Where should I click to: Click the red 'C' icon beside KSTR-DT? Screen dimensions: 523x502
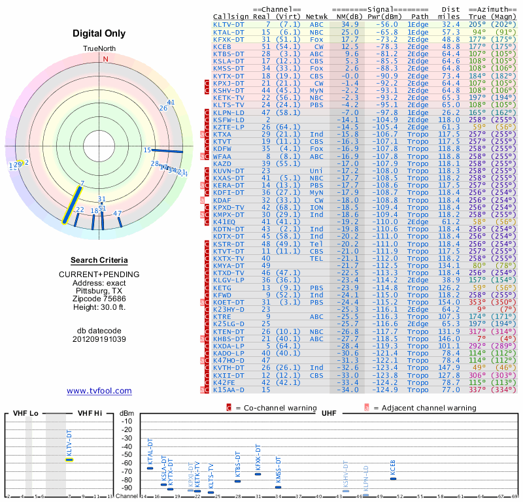point(207,243)
